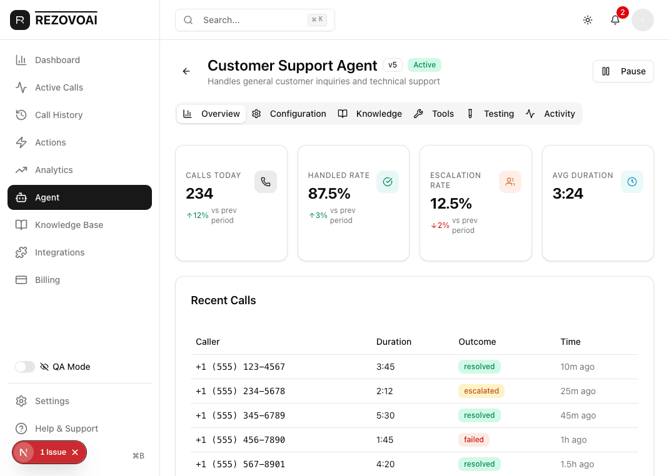Pause the Customer Support Agent
Viewport: 669px width, 476px height.
pyautogui.click(x=623, y=71)
